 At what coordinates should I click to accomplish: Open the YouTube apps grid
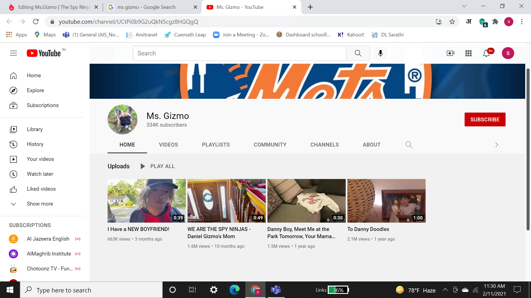click(x=468, y=53)
